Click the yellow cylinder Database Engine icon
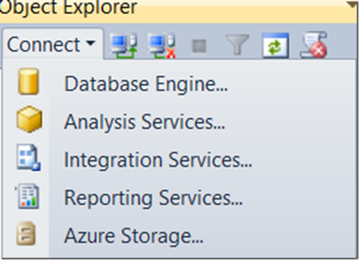The width and height of the screenshot is (359, 260). tap(28, 84)
